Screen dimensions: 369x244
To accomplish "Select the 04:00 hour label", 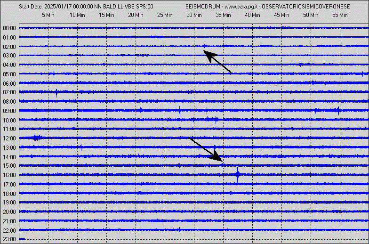I will 9,65.
